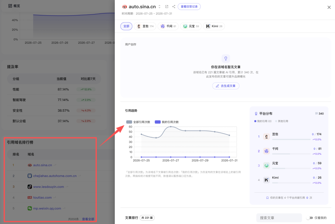Click external arrow icon after mp.weixin.qq.com
Image resolution: width=335 pixels, height=224 pixels.
(64, 208)
